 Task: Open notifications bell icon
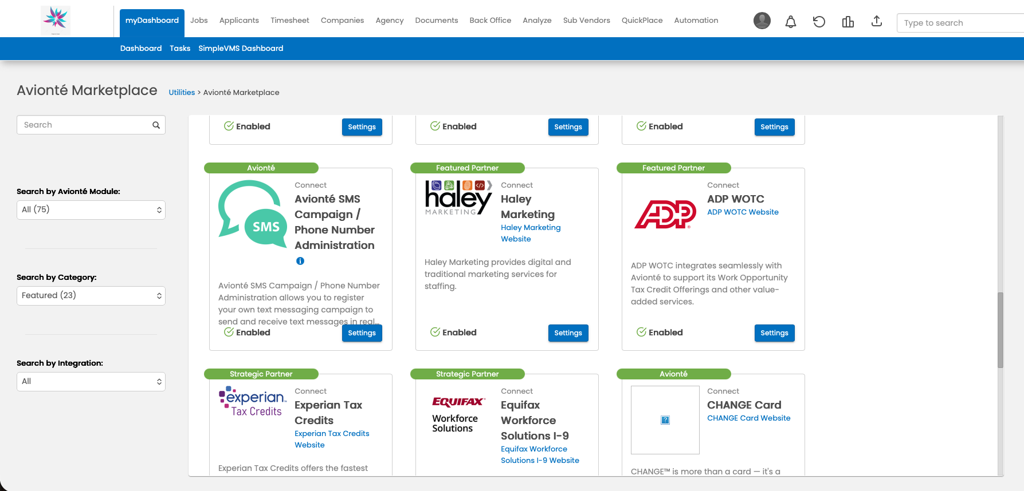coord(790,22)
